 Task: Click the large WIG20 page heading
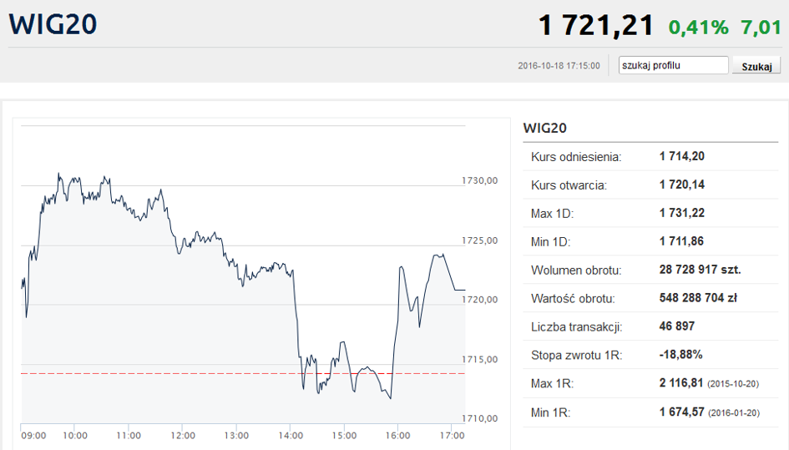coord(53,23)
